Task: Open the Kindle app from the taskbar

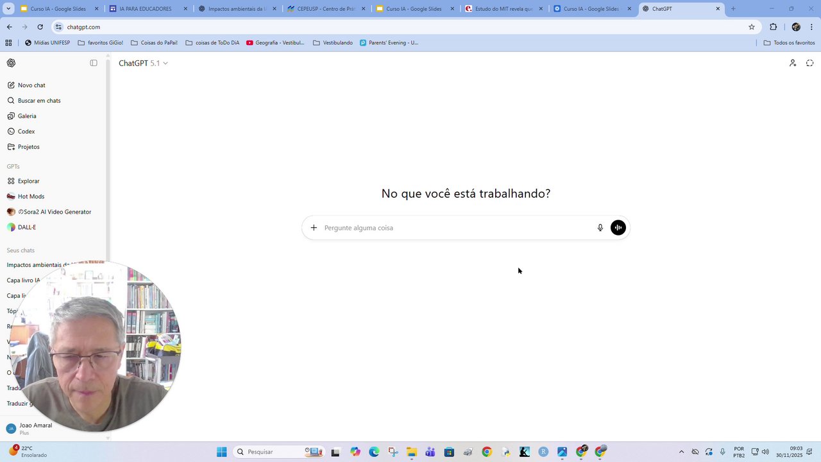Action: pyautogui.click(x=524, y=452)
